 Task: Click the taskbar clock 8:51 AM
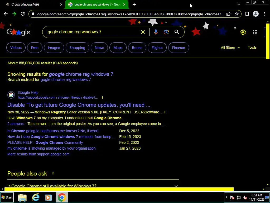257,195
